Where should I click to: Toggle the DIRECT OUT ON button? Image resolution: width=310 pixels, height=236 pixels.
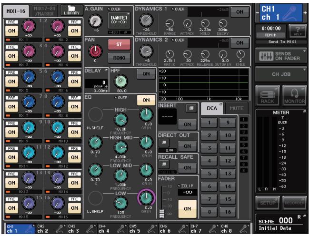click(188, 146)
